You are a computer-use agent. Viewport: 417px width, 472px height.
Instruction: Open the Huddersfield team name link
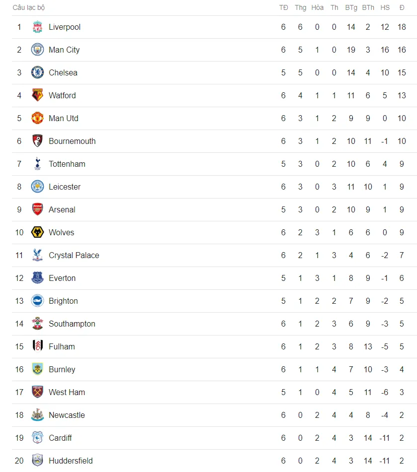[x=71, y=461]
